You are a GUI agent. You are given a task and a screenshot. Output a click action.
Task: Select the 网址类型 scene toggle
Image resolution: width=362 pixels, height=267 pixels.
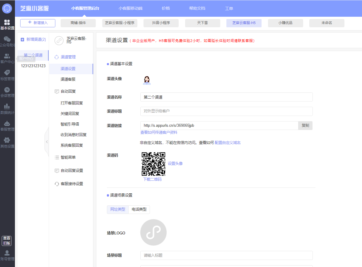(x=118, y=209)
